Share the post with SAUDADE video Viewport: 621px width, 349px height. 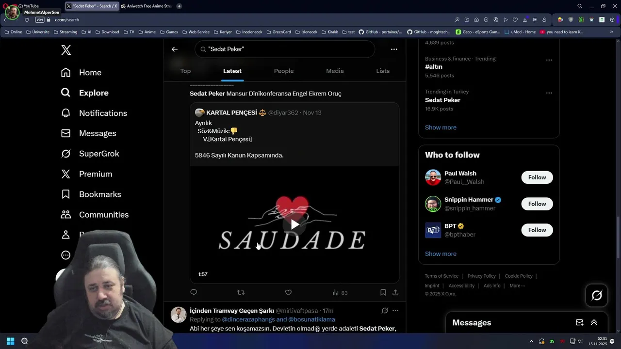point(395,292)
